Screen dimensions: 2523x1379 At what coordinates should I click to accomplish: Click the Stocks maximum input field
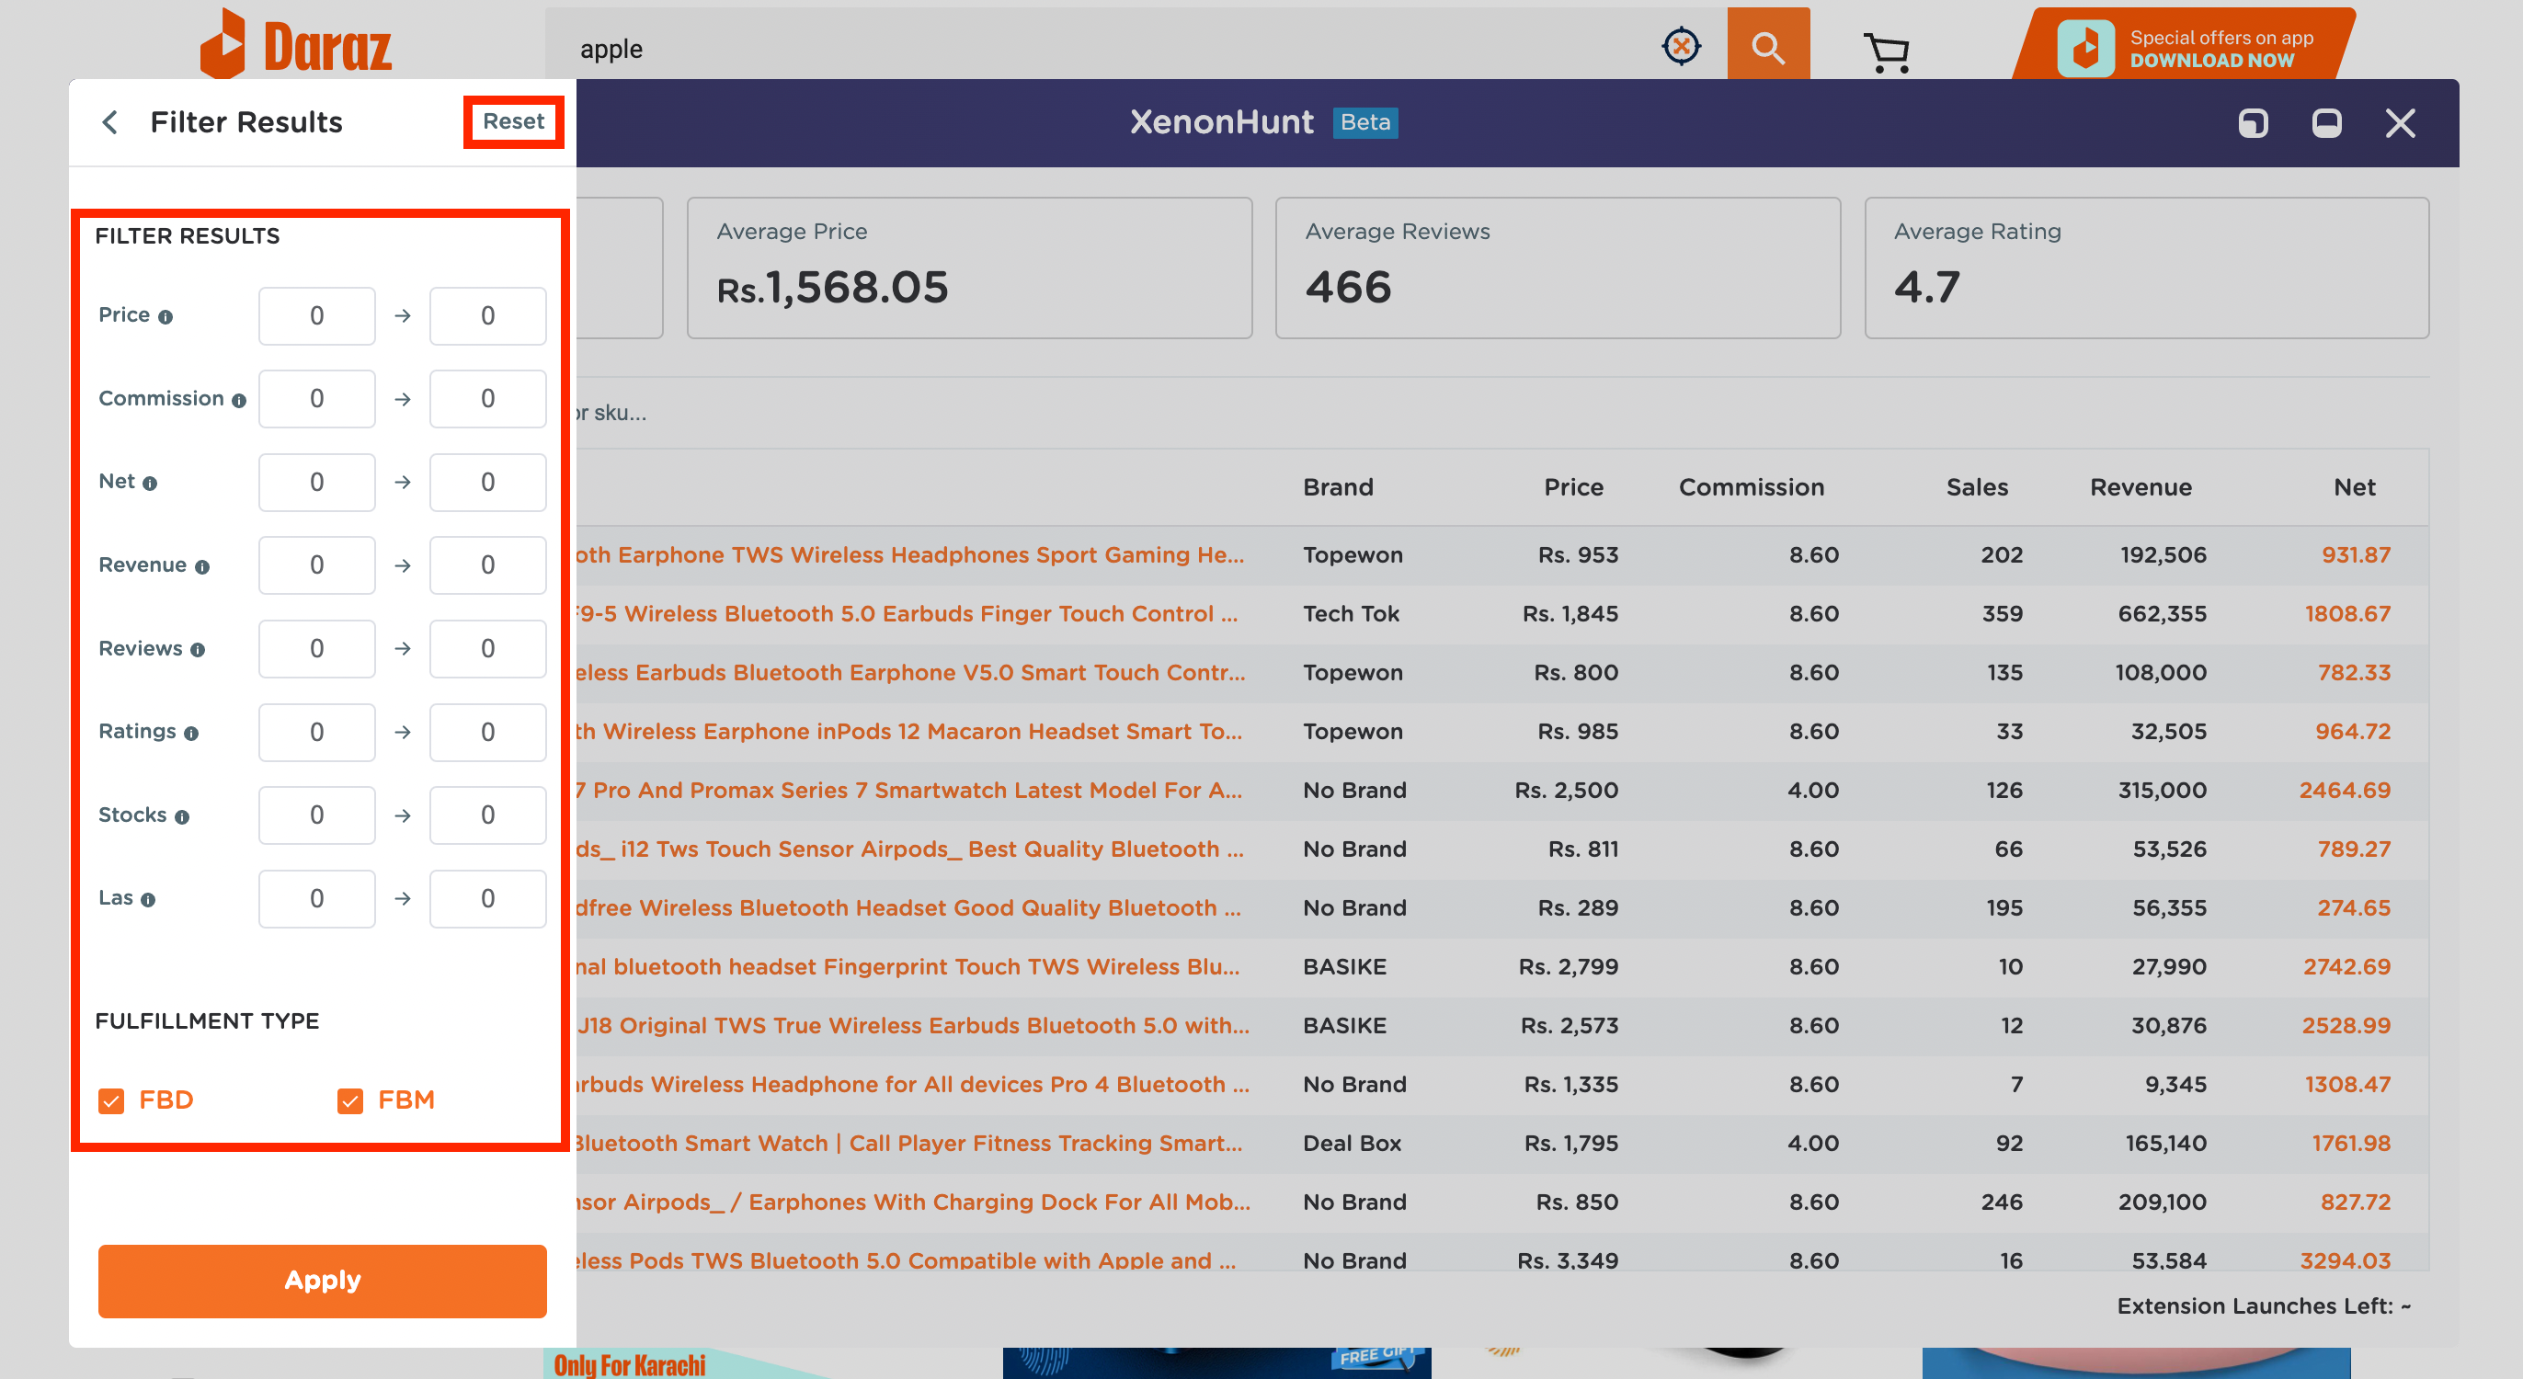[x=485, y=815]
